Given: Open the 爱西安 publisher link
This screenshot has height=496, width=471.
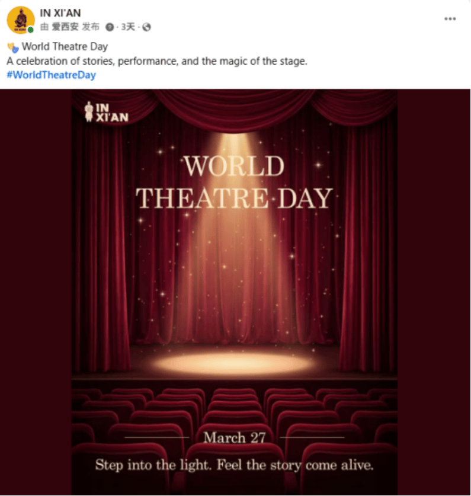Looking at the screenshot, I should tap(65, 27).
